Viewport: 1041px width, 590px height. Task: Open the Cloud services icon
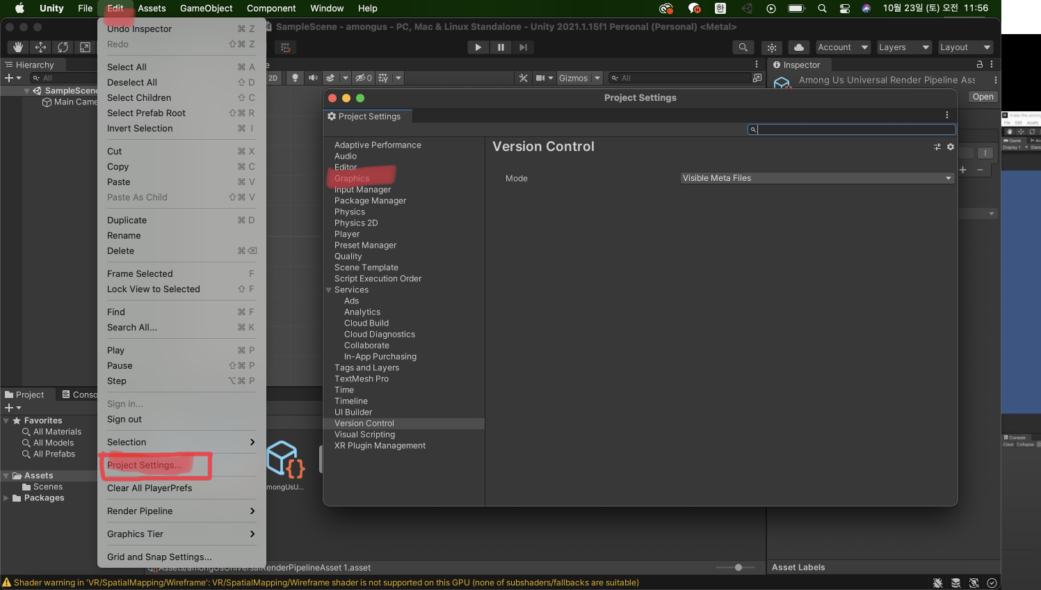799,47
